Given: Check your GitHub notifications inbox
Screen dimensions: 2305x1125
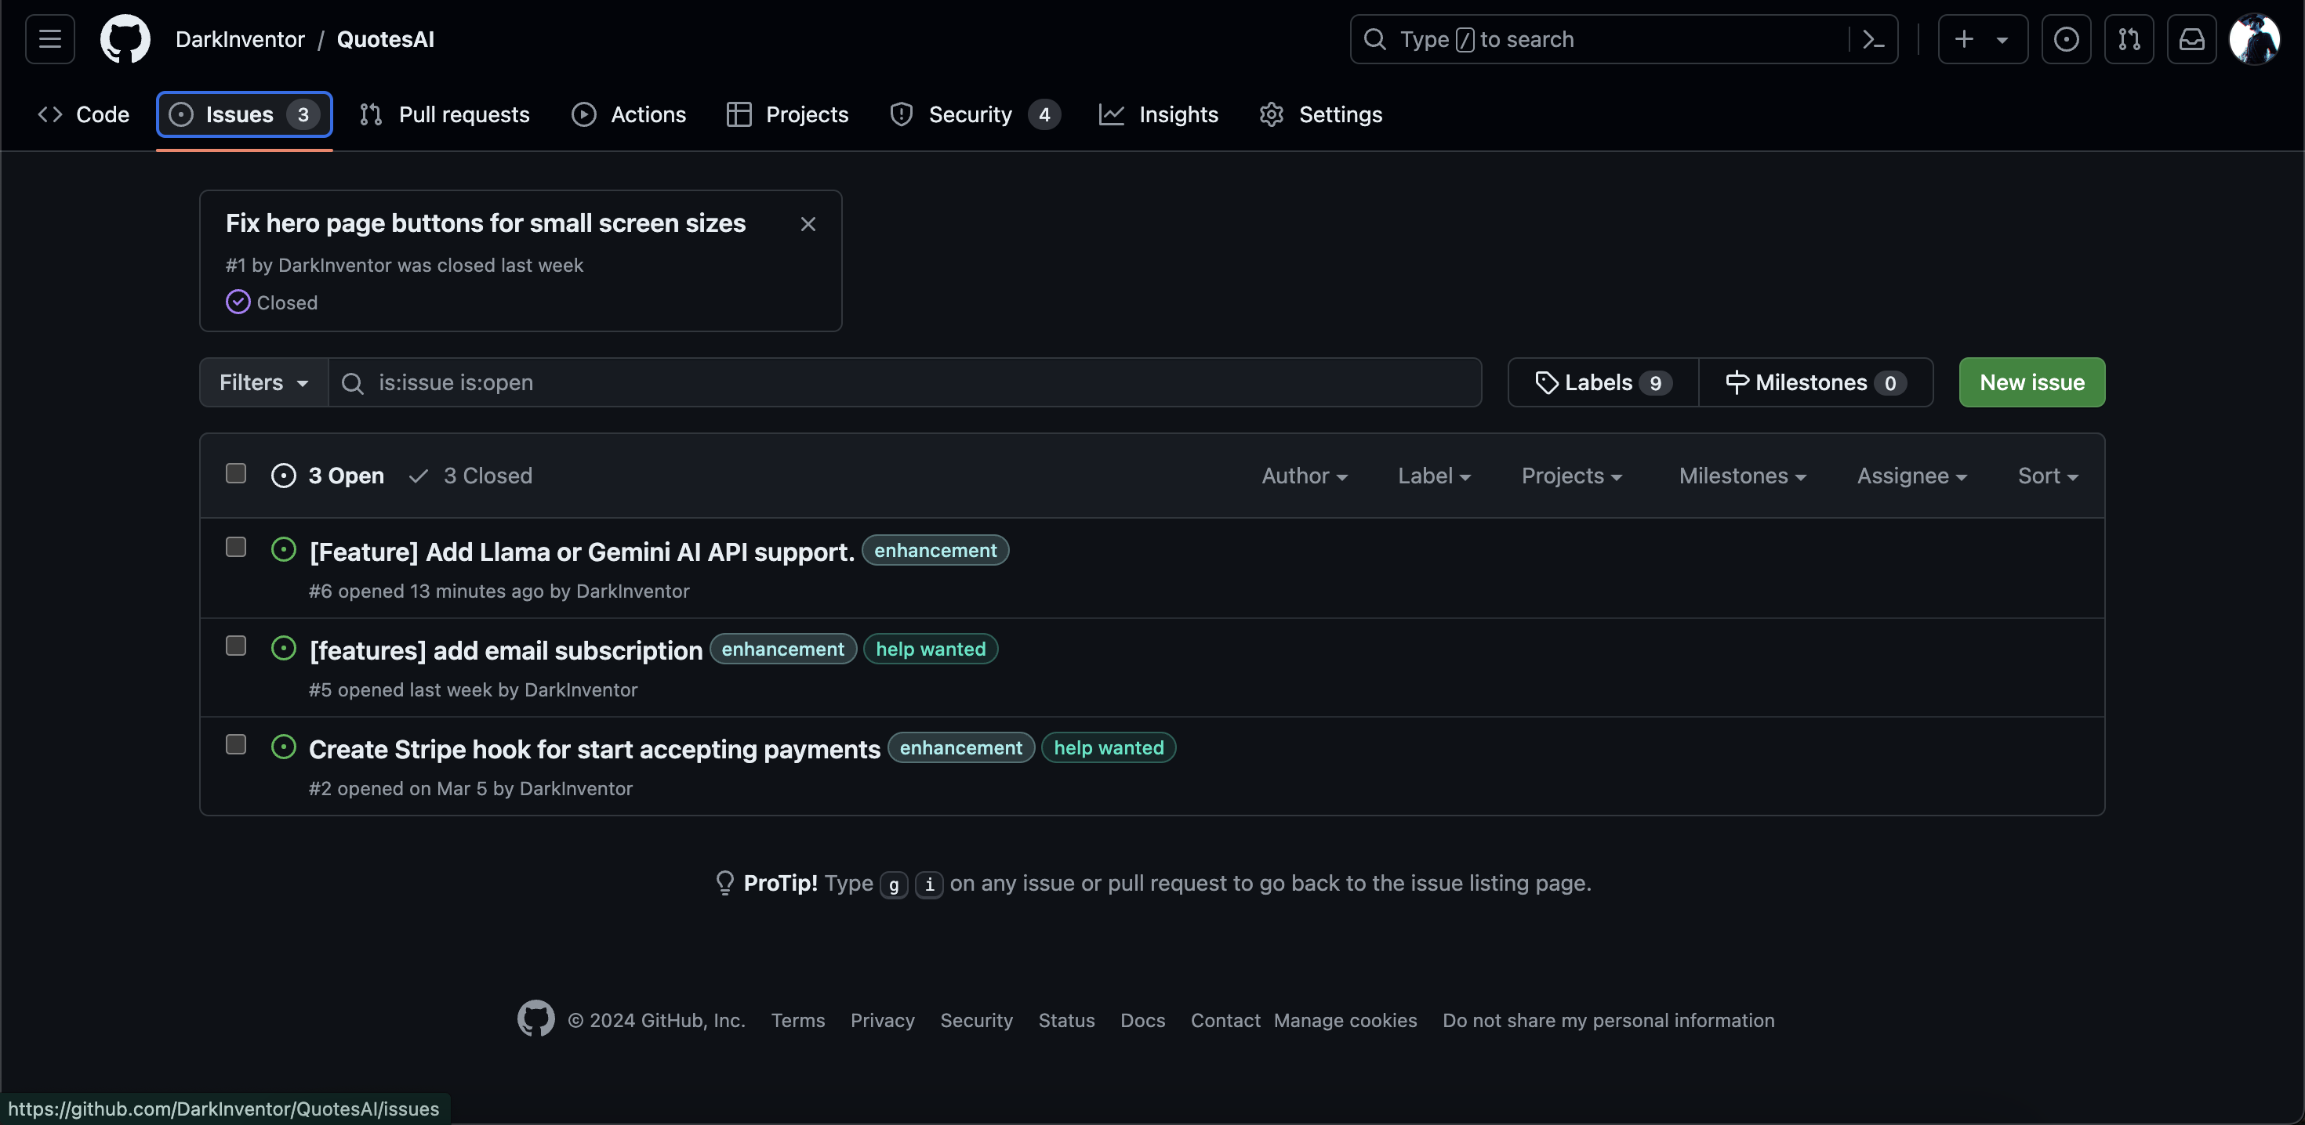Looking at the screenshot, I should point(2191,38).
